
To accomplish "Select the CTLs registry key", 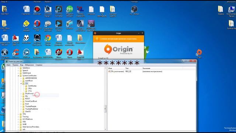I will point(30,91).
